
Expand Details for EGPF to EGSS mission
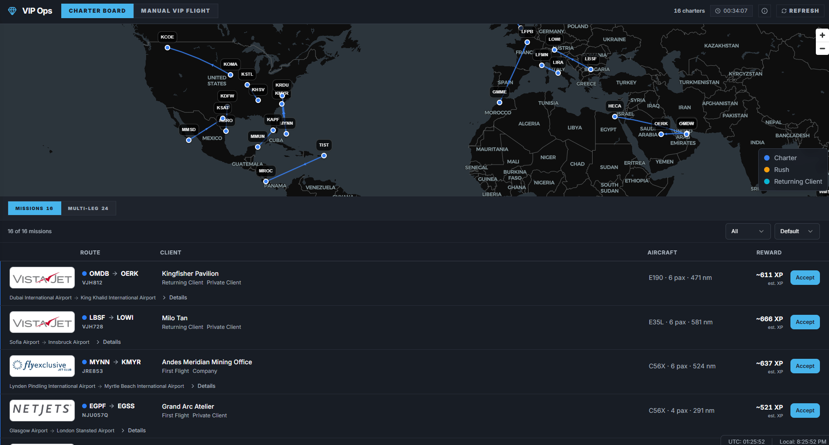pos(133,430)
